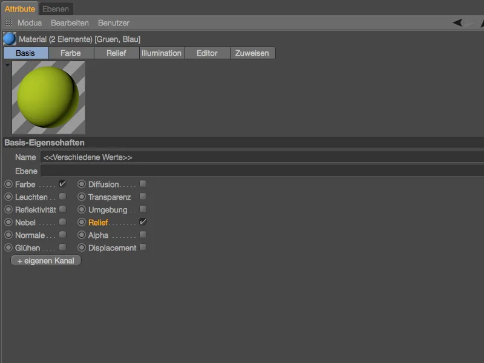This screenshot has height=363, width=484.
Task: Click the Displacement channel label
Action: [113, 248]
